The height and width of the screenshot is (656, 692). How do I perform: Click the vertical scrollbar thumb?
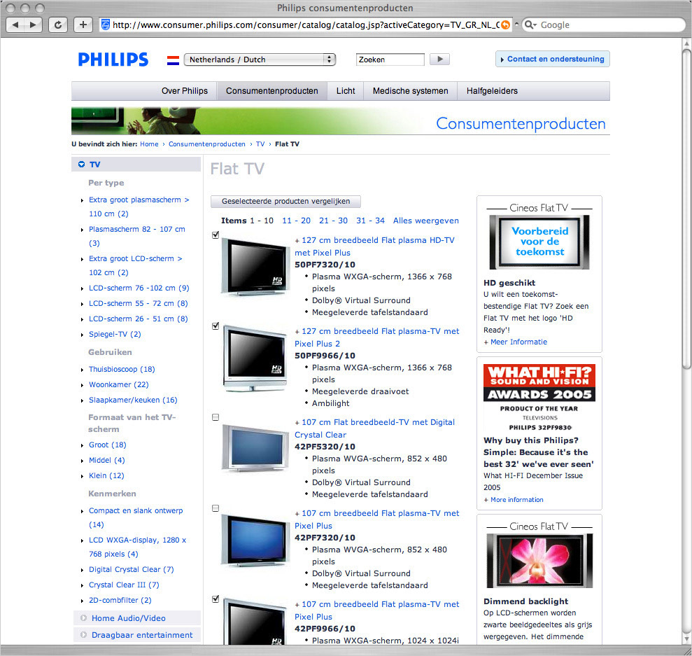point(686,207)
